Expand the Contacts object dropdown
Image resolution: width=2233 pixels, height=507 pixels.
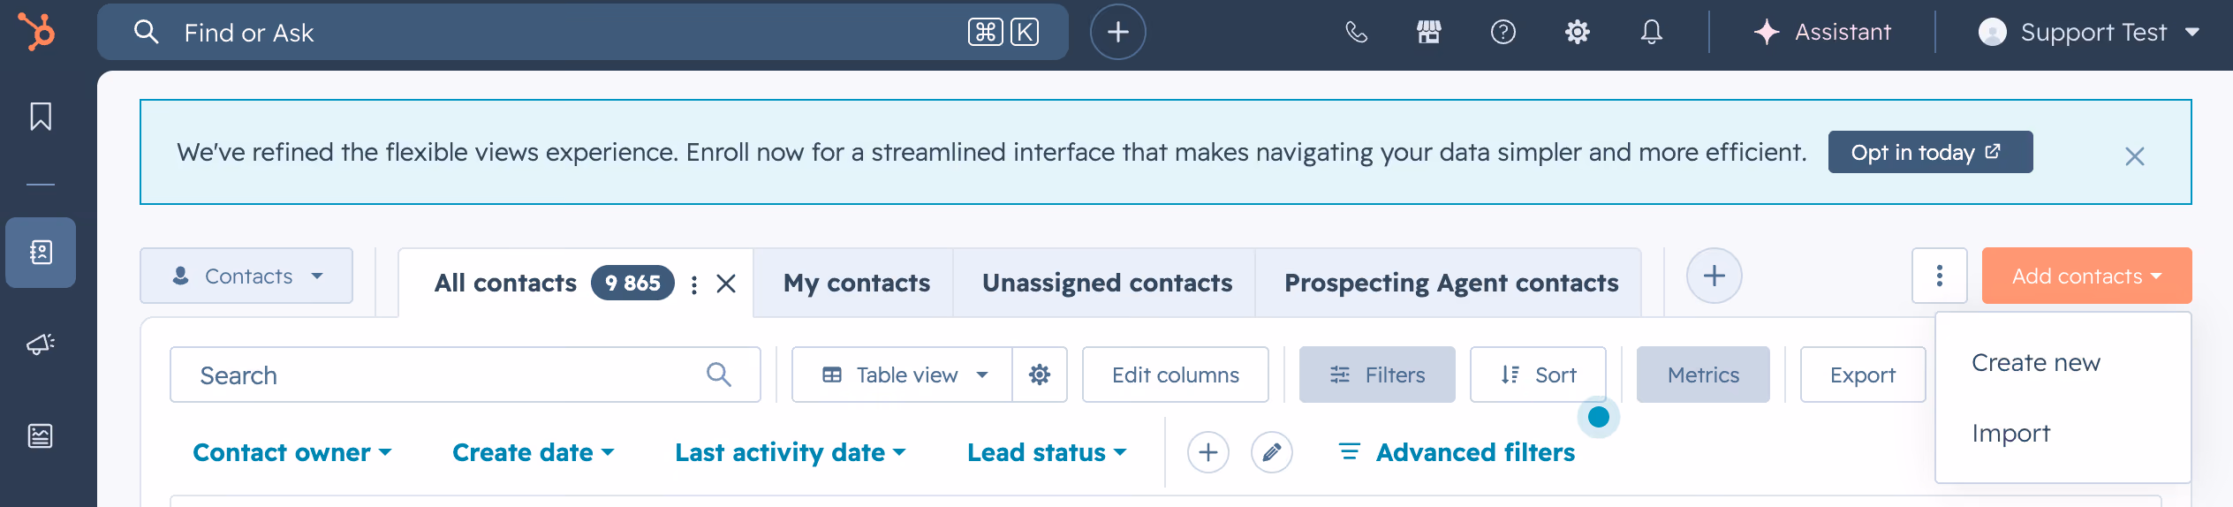246,276
